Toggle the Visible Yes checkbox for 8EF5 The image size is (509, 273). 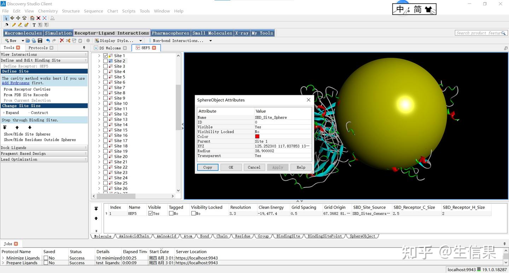point(151,214)
